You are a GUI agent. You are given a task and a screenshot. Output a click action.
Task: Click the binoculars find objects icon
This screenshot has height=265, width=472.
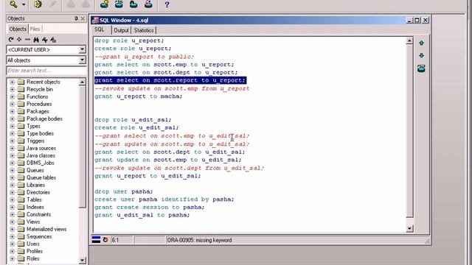pos(36,39)
